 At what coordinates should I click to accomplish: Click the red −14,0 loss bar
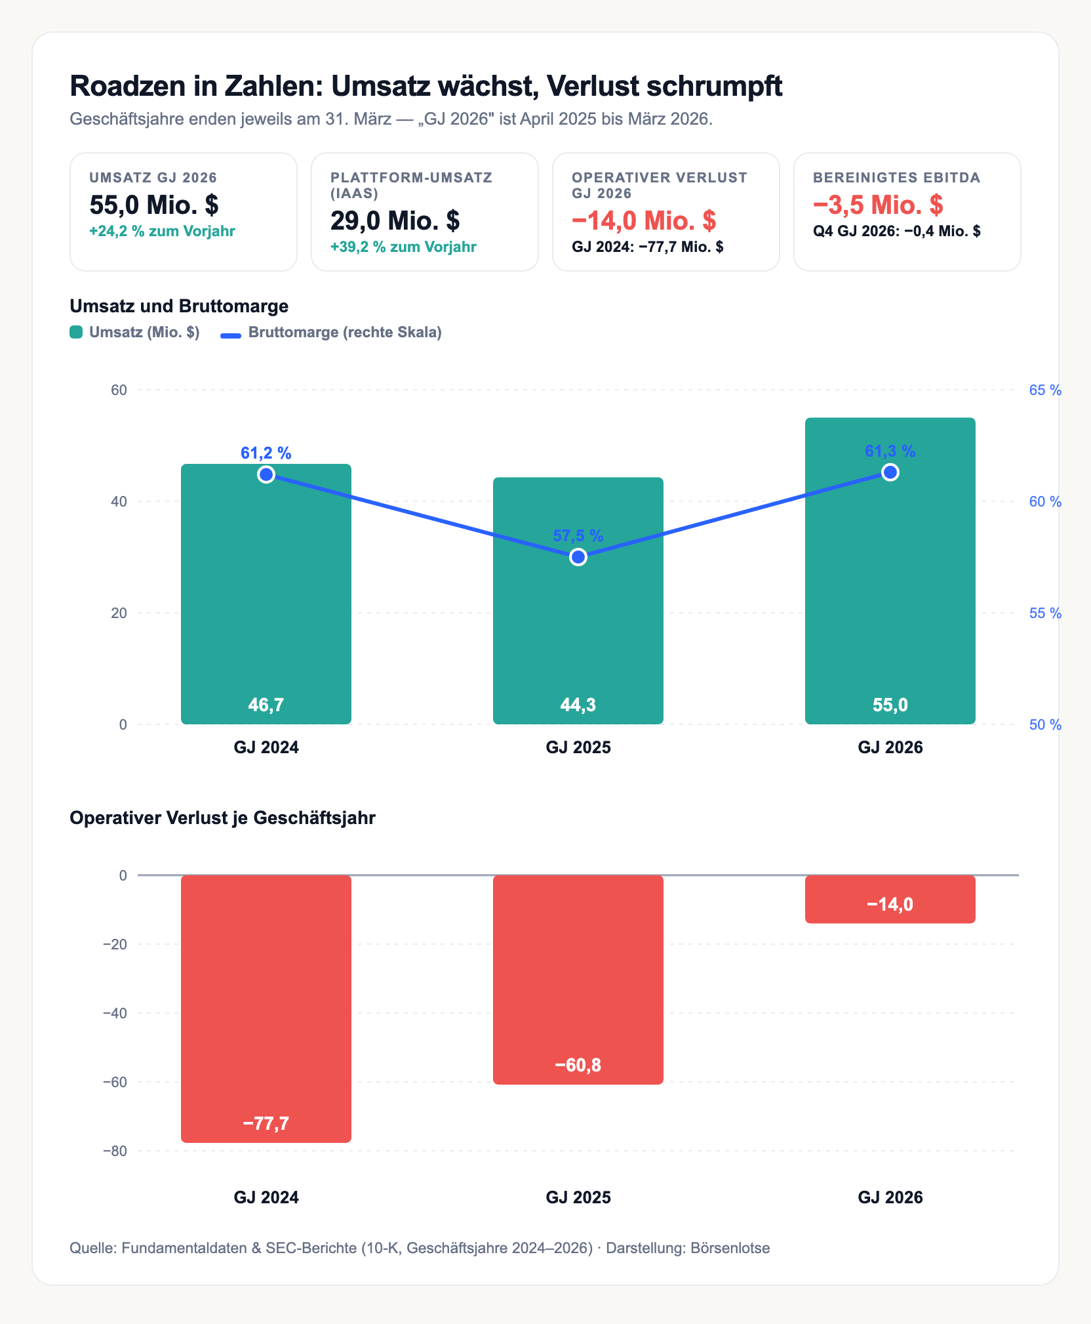tap(890, 899)
